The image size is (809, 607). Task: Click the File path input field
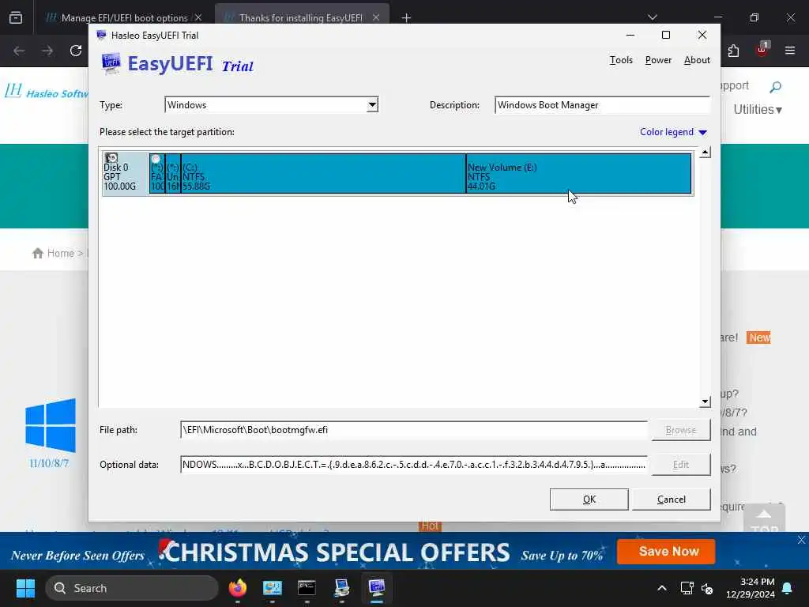point(414,430)
